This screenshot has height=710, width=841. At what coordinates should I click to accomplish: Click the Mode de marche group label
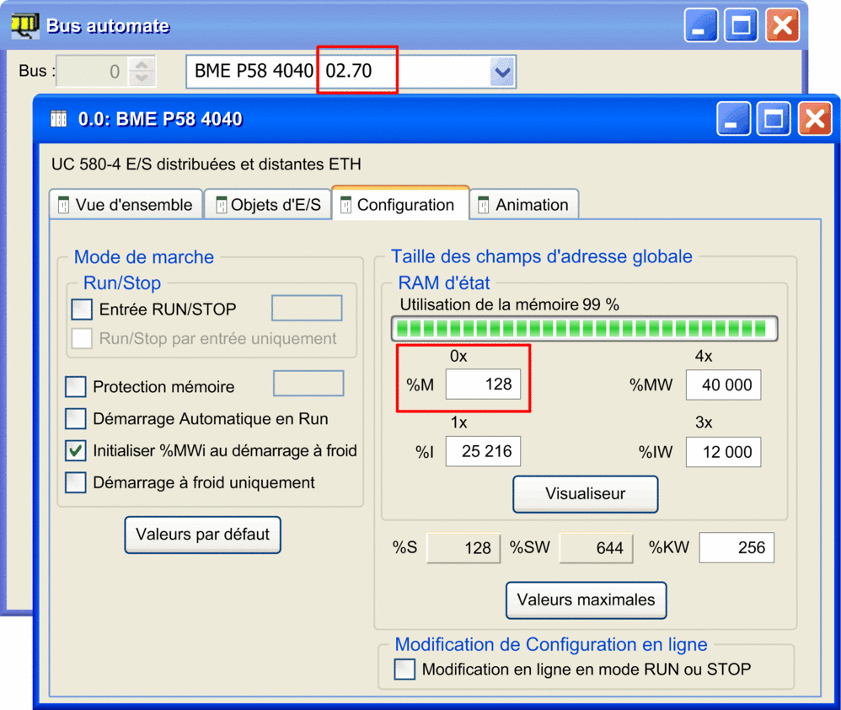144,257
